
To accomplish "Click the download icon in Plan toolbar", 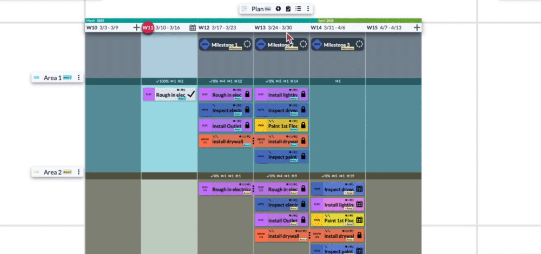I will (278, 9).
